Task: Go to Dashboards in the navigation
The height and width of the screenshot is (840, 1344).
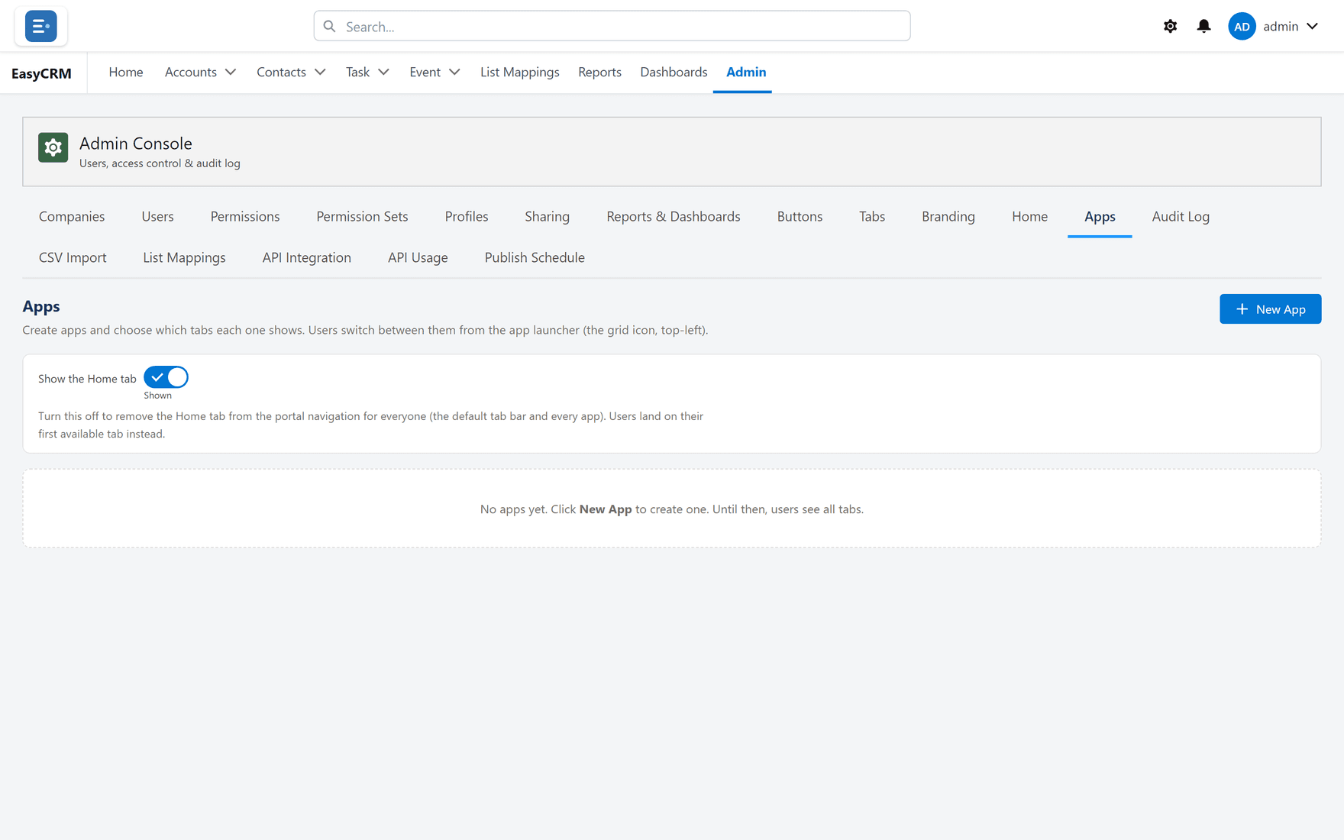Action: (x=674, y=72)
